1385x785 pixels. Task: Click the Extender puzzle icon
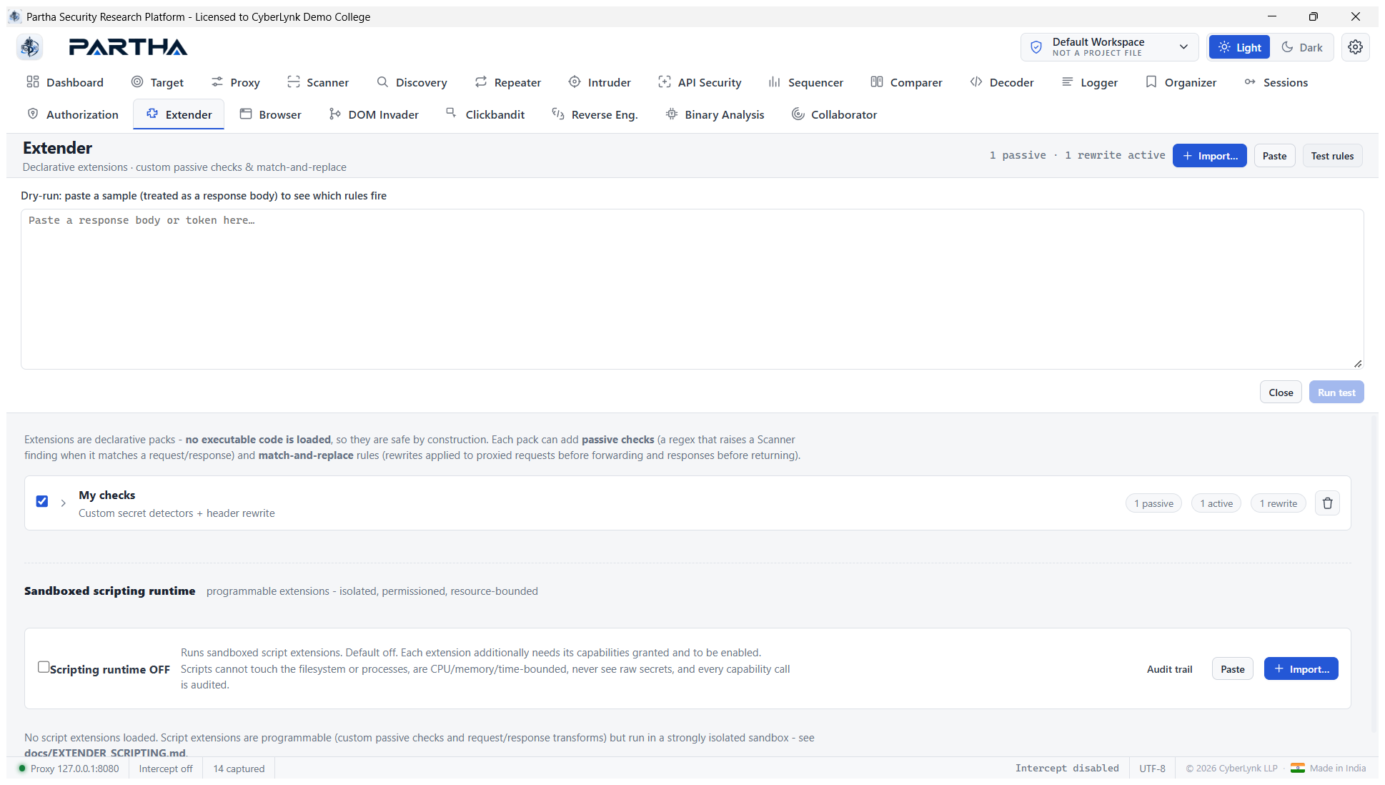(152, 114)
